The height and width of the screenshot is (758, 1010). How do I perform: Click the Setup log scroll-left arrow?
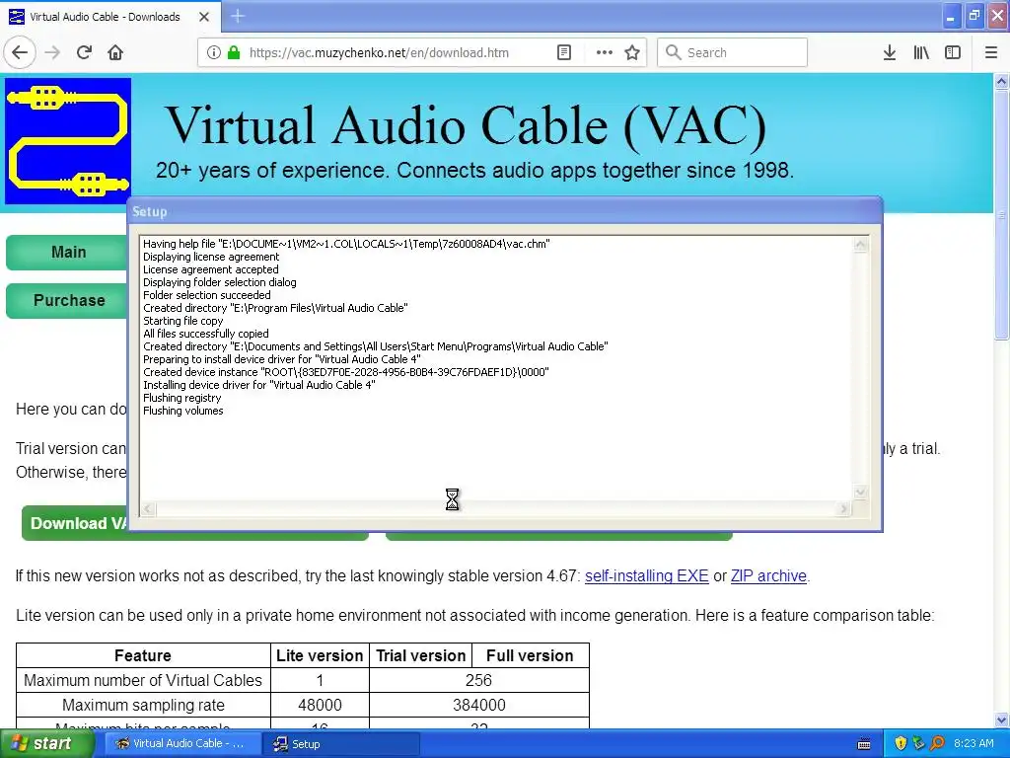pyautogui.click(x=148, y=508)
